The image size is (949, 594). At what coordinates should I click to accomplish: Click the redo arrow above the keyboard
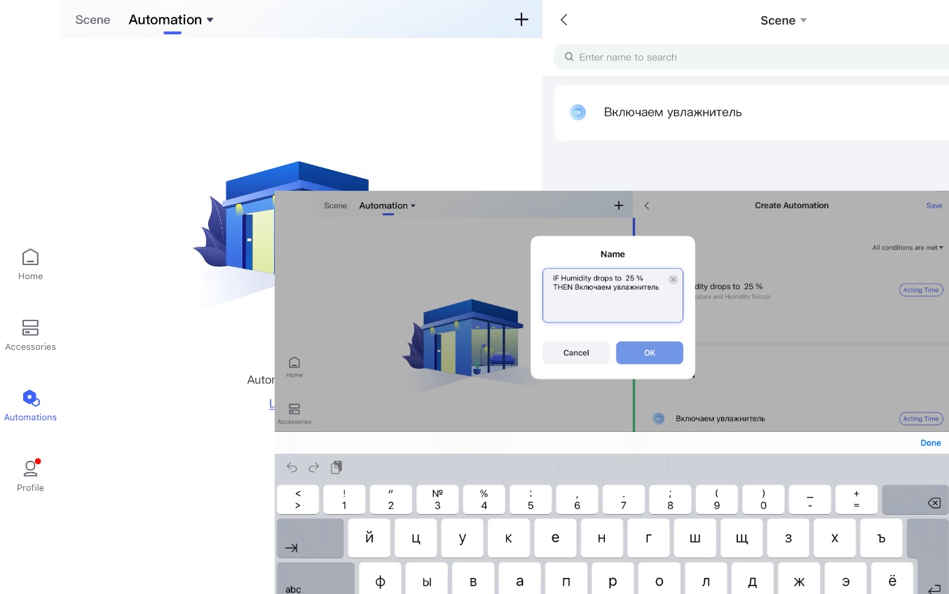click(314, 467)
